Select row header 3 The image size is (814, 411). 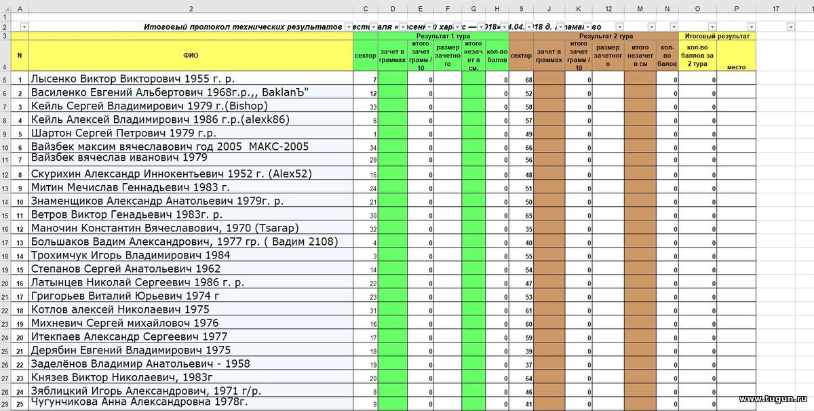coord(5,35)
